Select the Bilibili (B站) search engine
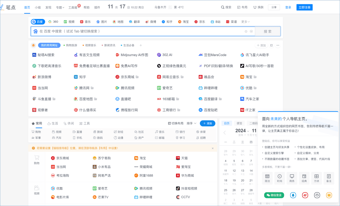Screen dimensions: 340x206 (x=215, y=22)
